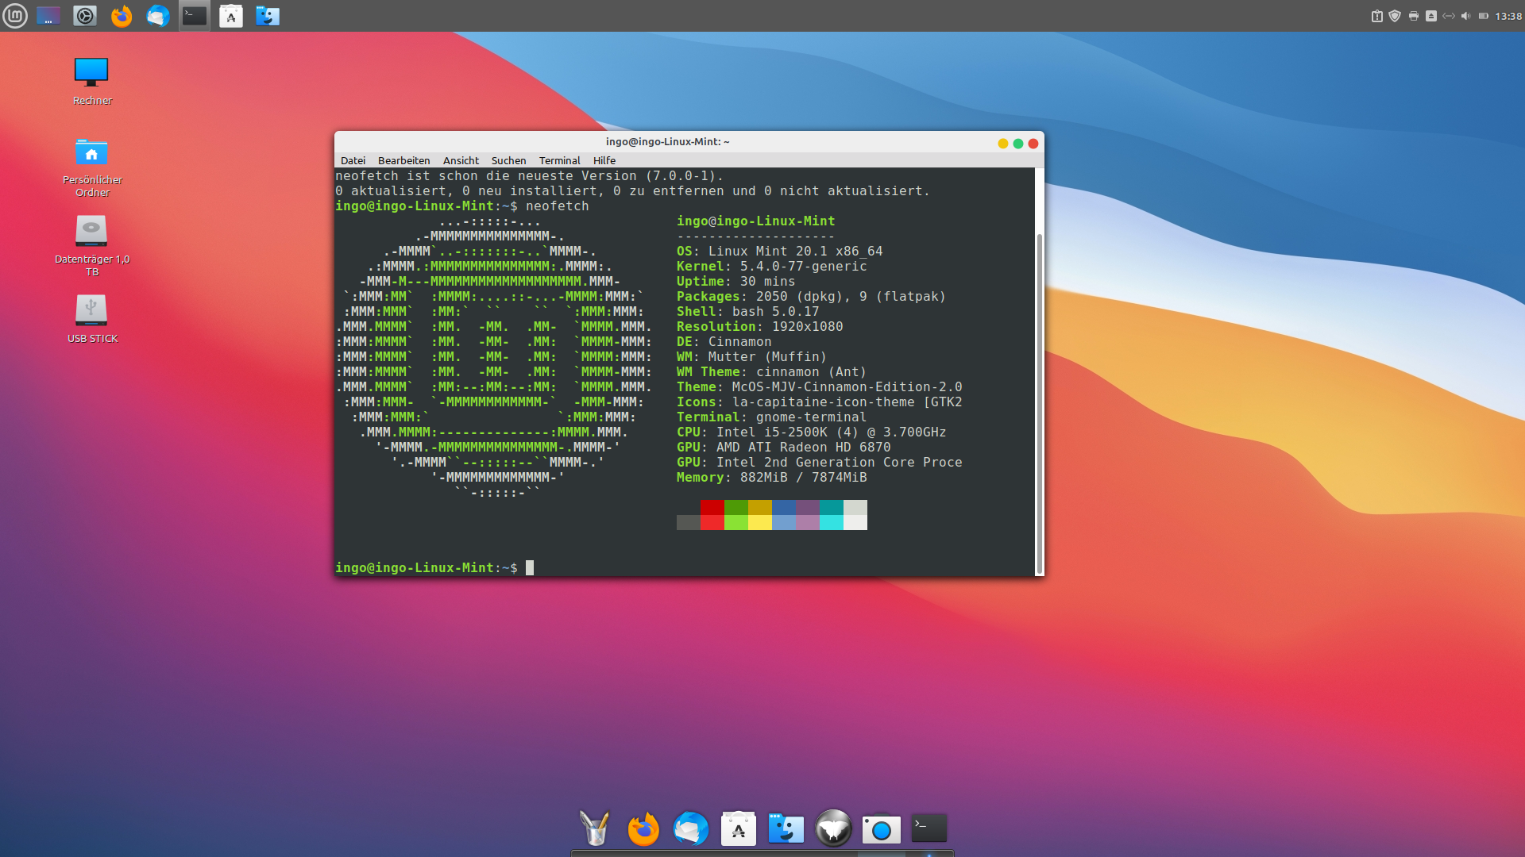Click the terminal's vertical scrollbar

pos(1039,397)
